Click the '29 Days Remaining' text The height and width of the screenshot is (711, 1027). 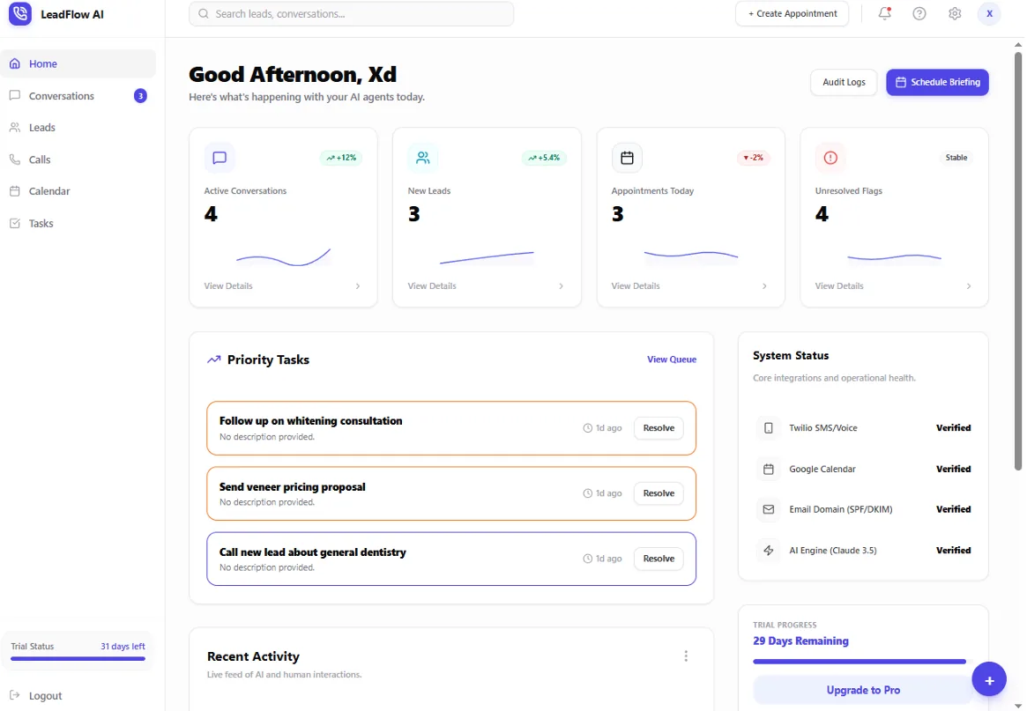(x=800, y=641)
